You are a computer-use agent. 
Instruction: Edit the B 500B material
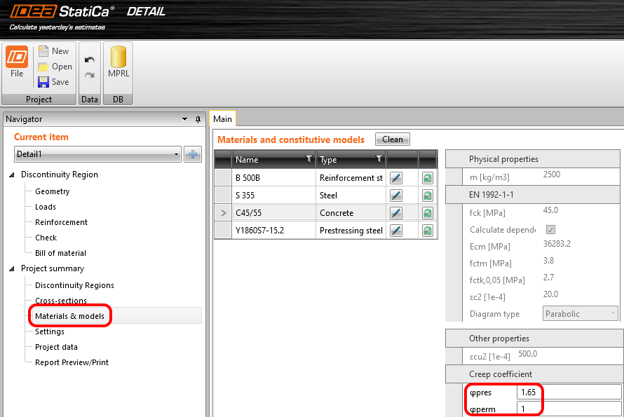pos(396,178)
